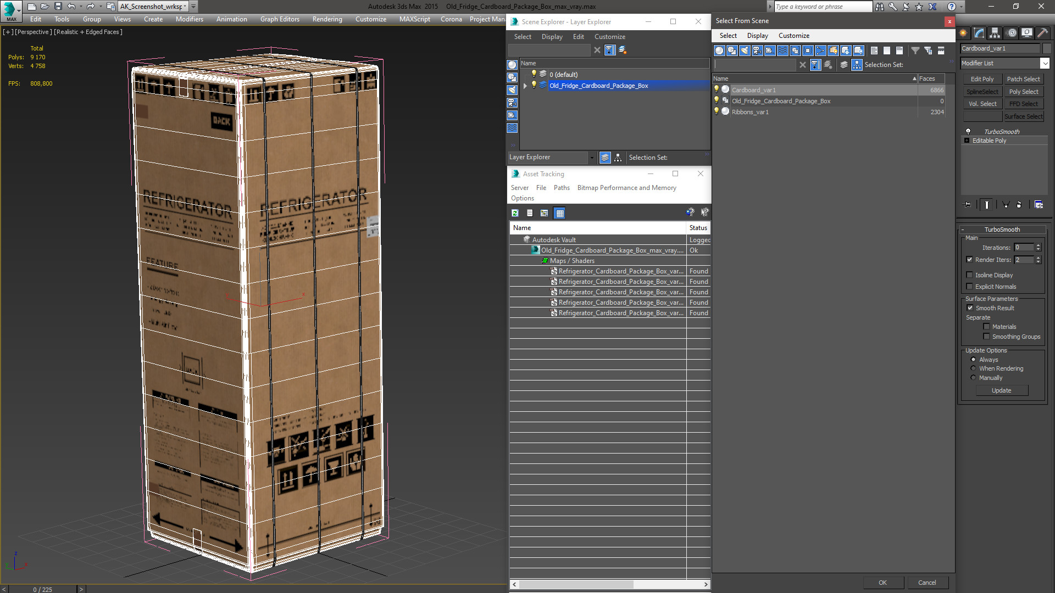Click the TurboSmooth Update button
The image size is (1055, 593).
(x=1001, y=390)
